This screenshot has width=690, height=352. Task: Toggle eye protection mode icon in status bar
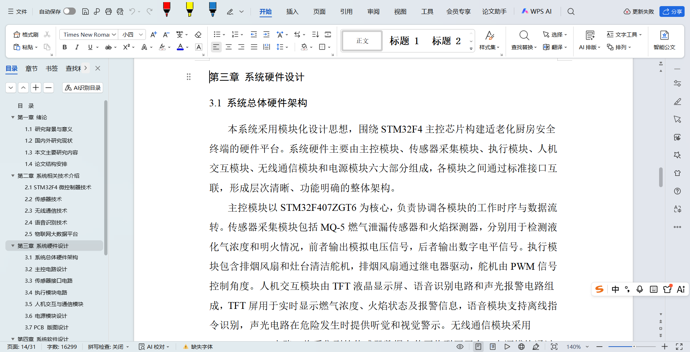click(x=460, y=347)
